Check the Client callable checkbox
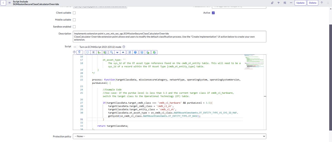 tap(75, 13)
